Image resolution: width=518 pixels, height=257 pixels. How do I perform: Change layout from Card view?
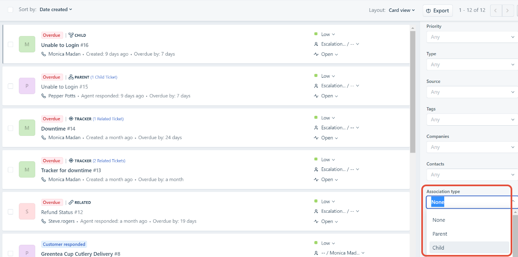coord(402,10)
